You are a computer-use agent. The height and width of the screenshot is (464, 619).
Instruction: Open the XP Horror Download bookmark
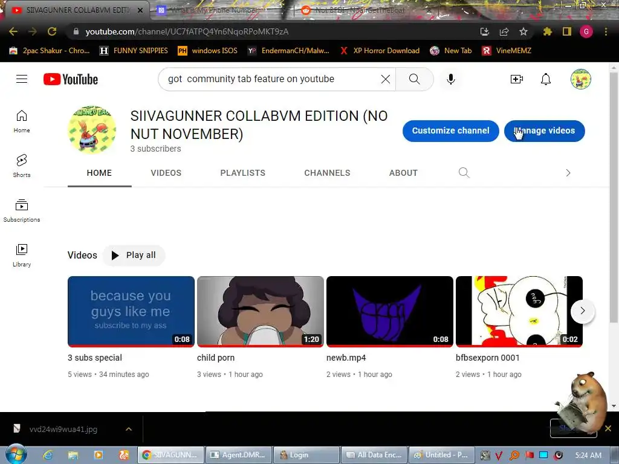pyautogui.click(x=380, y=51)
